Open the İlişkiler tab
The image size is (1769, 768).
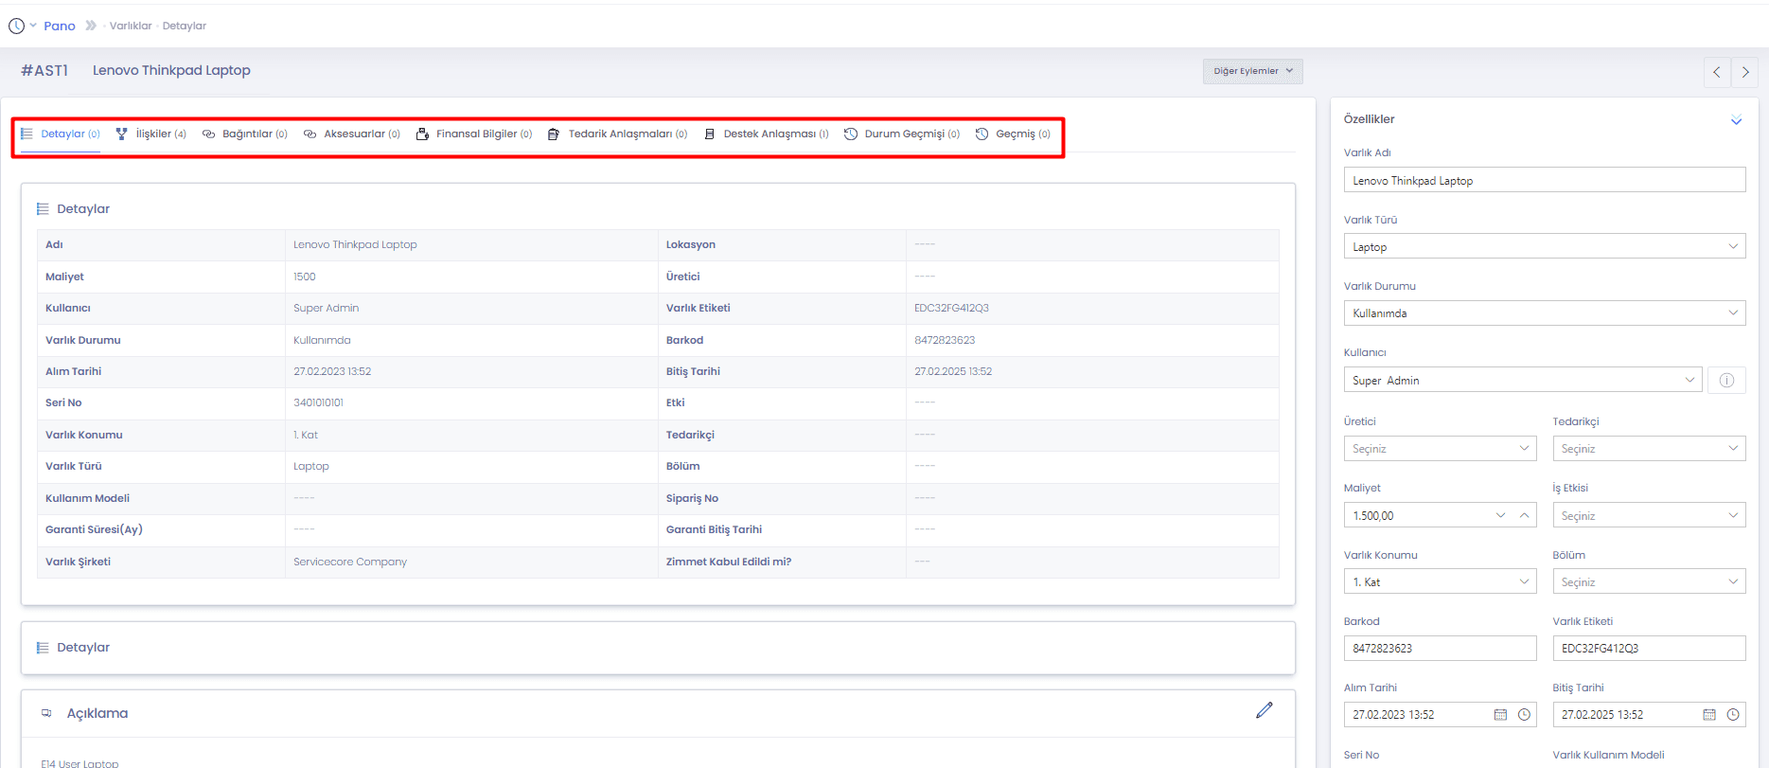click(151, 134)
